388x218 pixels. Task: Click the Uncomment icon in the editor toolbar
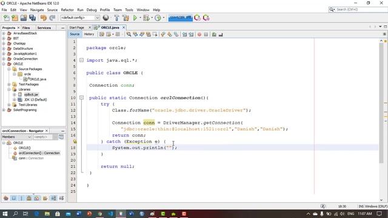(x=214, y=35)
